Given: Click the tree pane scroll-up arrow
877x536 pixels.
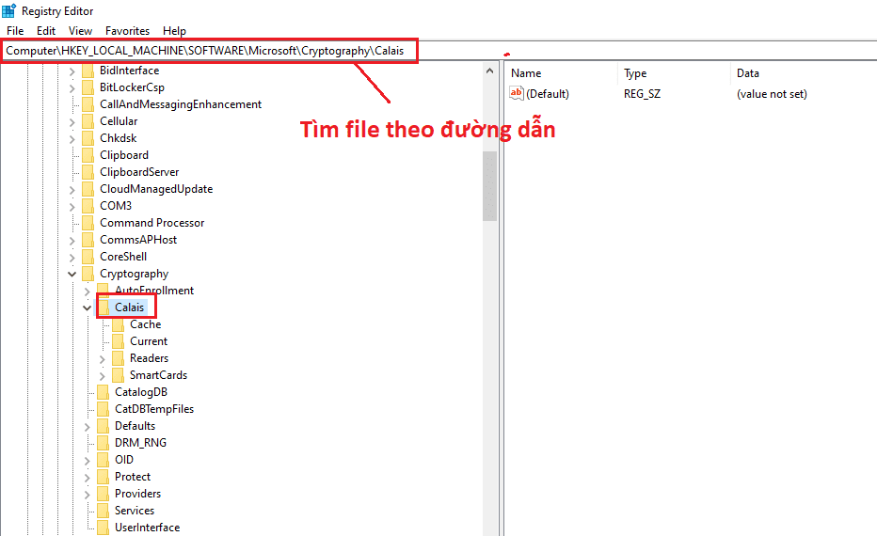Looking at the screenshot, I should 489,71.
